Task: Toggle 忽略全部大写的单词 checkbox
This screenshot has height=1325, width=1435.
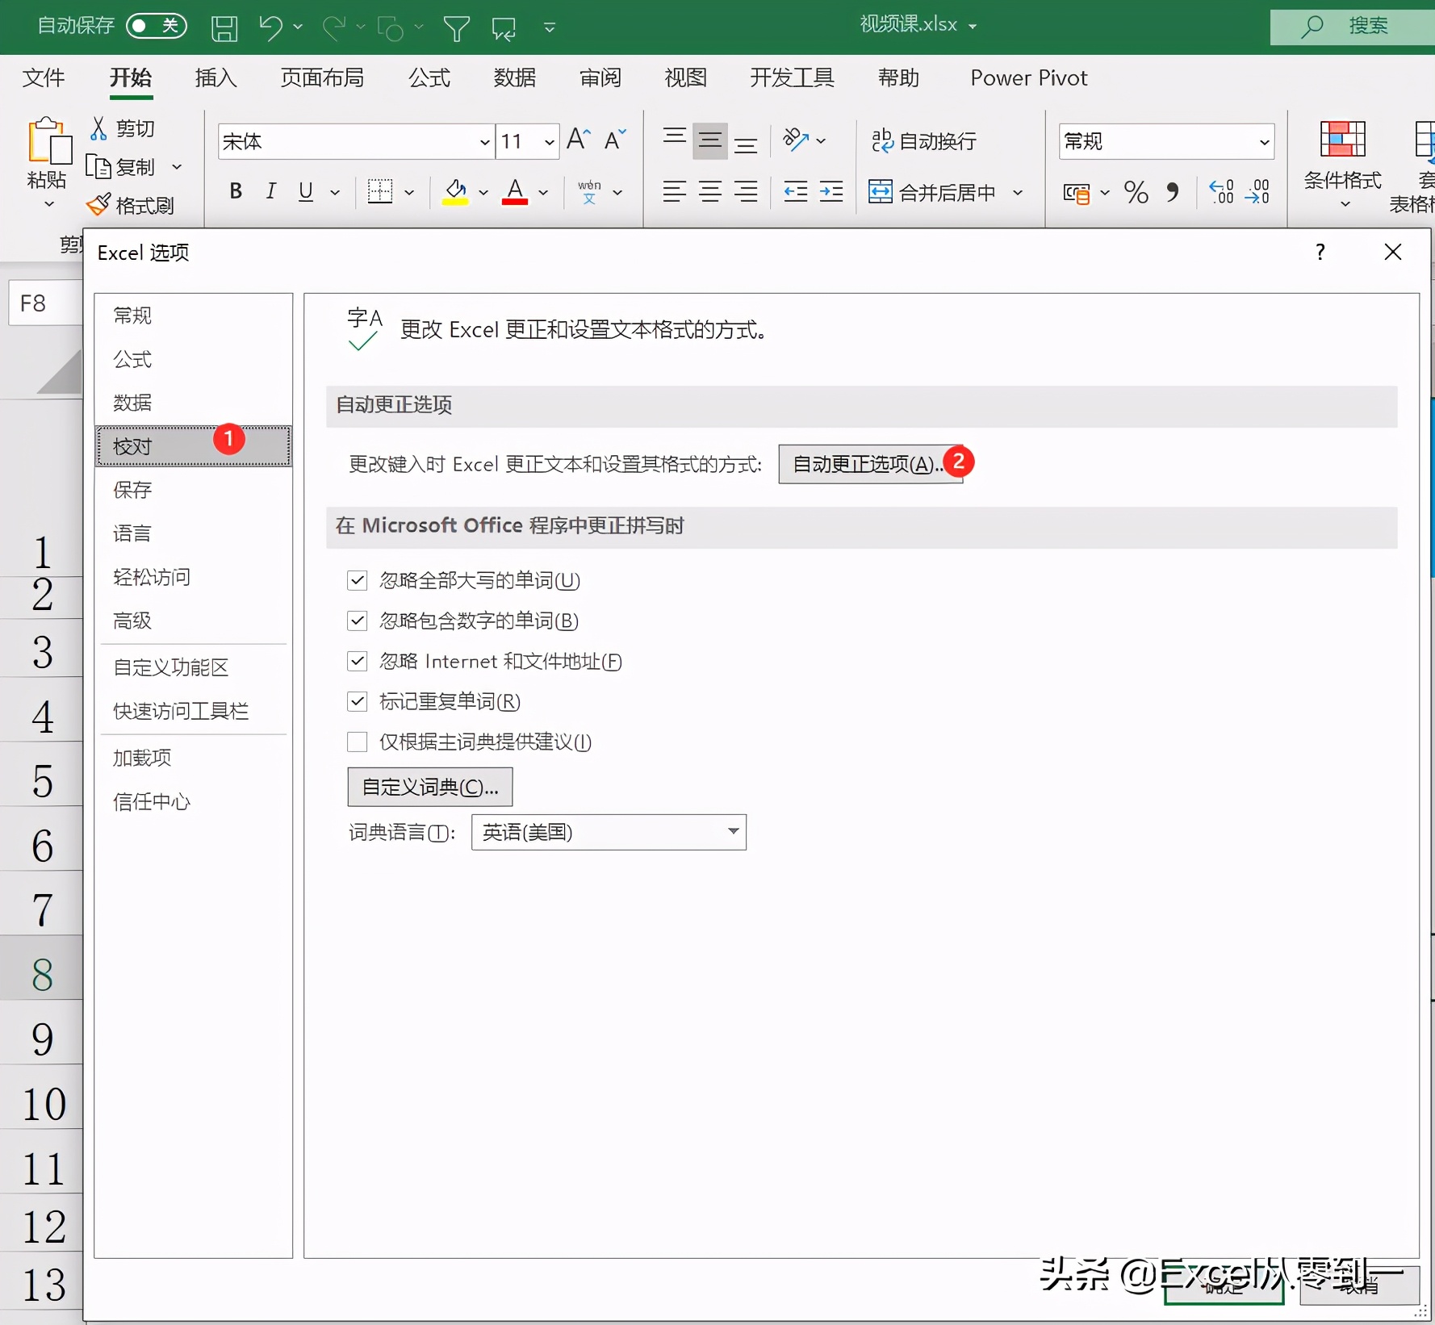Action: pyautogui.click(x=358, y=580)
